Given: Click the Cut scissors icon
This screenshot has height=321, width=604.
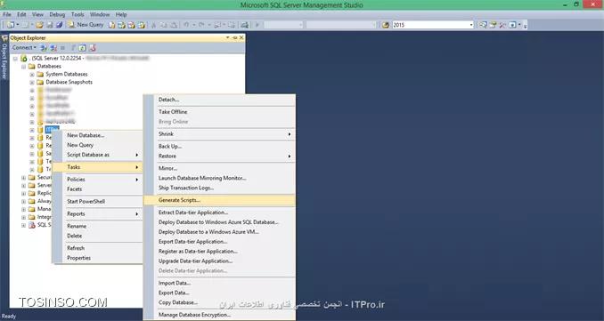Looking at the screenshot, I should click(153, 25).
